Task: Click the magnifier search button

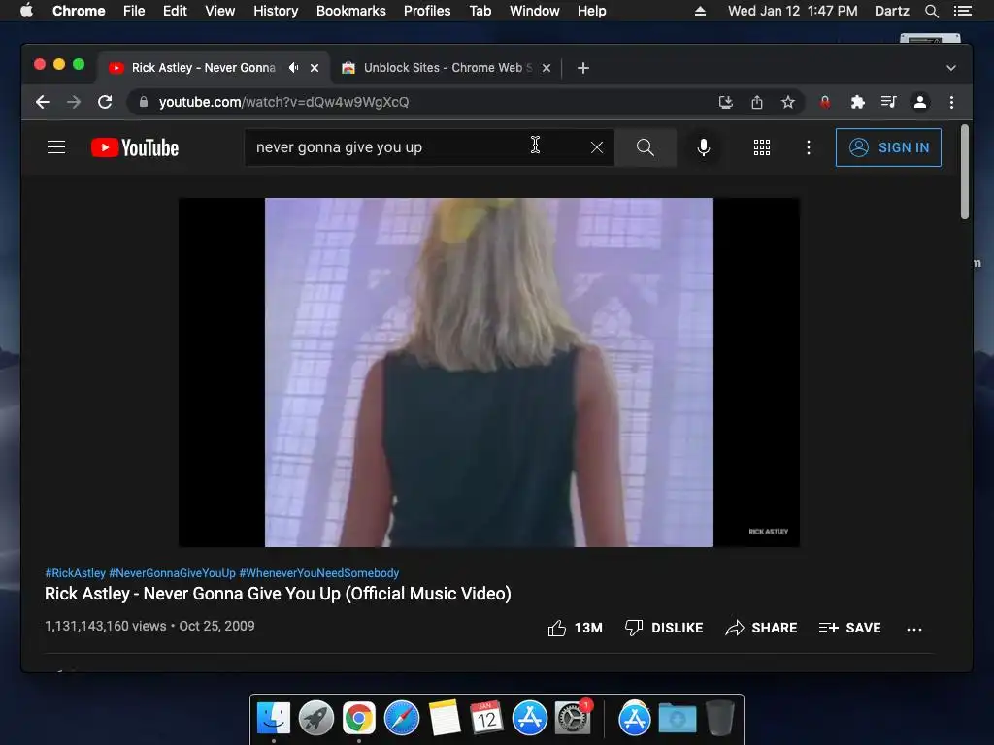Action: [646, 147]
